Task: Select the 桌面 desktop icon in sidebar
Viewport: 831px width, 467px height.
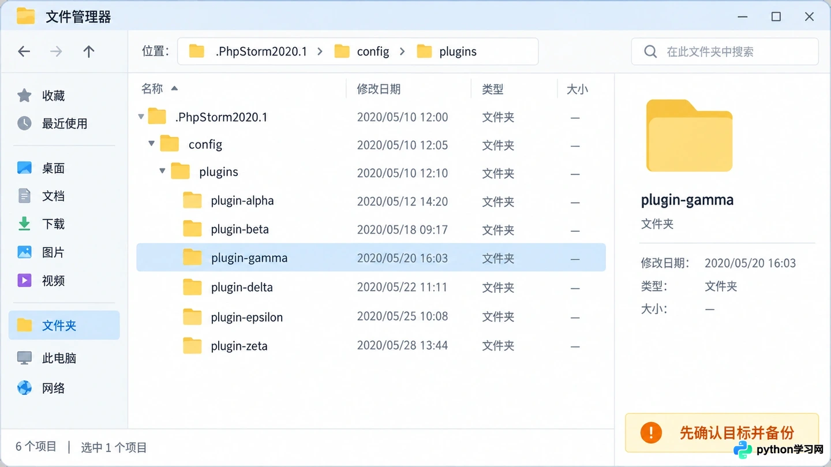Action: (x=24, y=168)
